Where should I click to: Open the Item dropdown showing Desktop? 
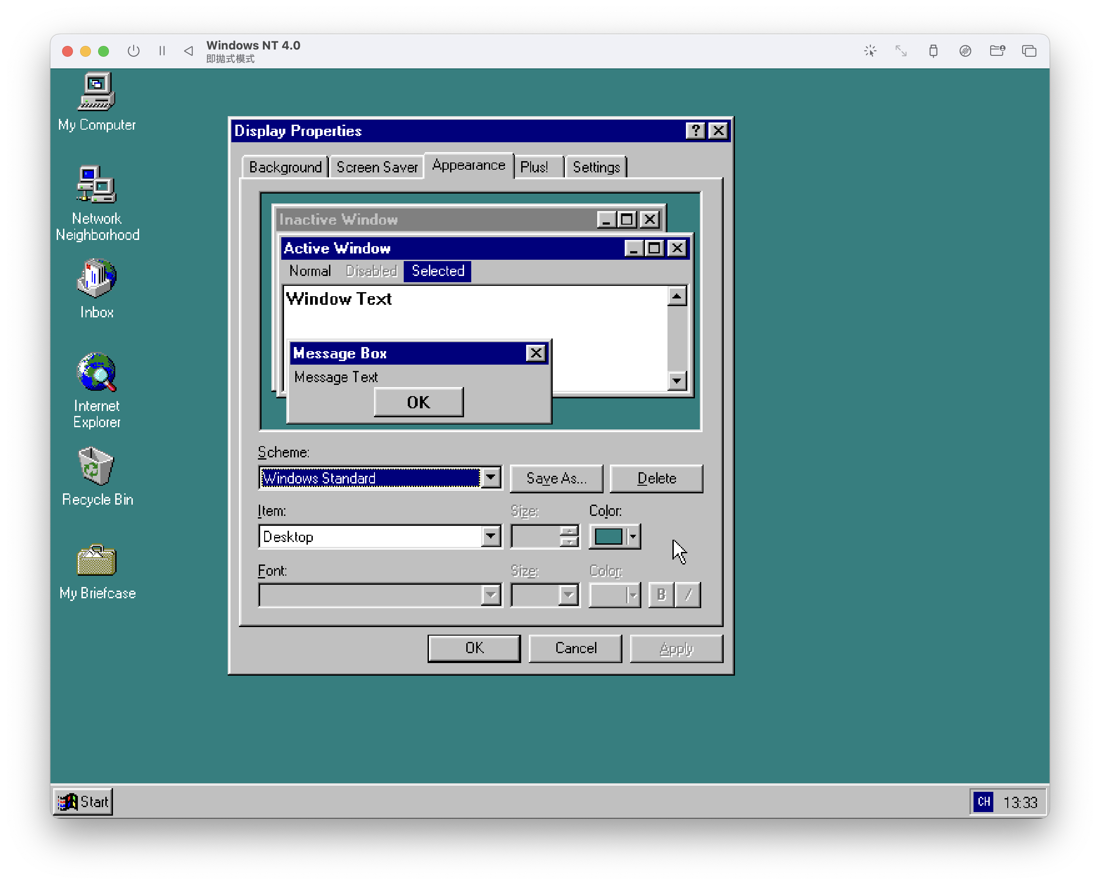click(491, 537)
